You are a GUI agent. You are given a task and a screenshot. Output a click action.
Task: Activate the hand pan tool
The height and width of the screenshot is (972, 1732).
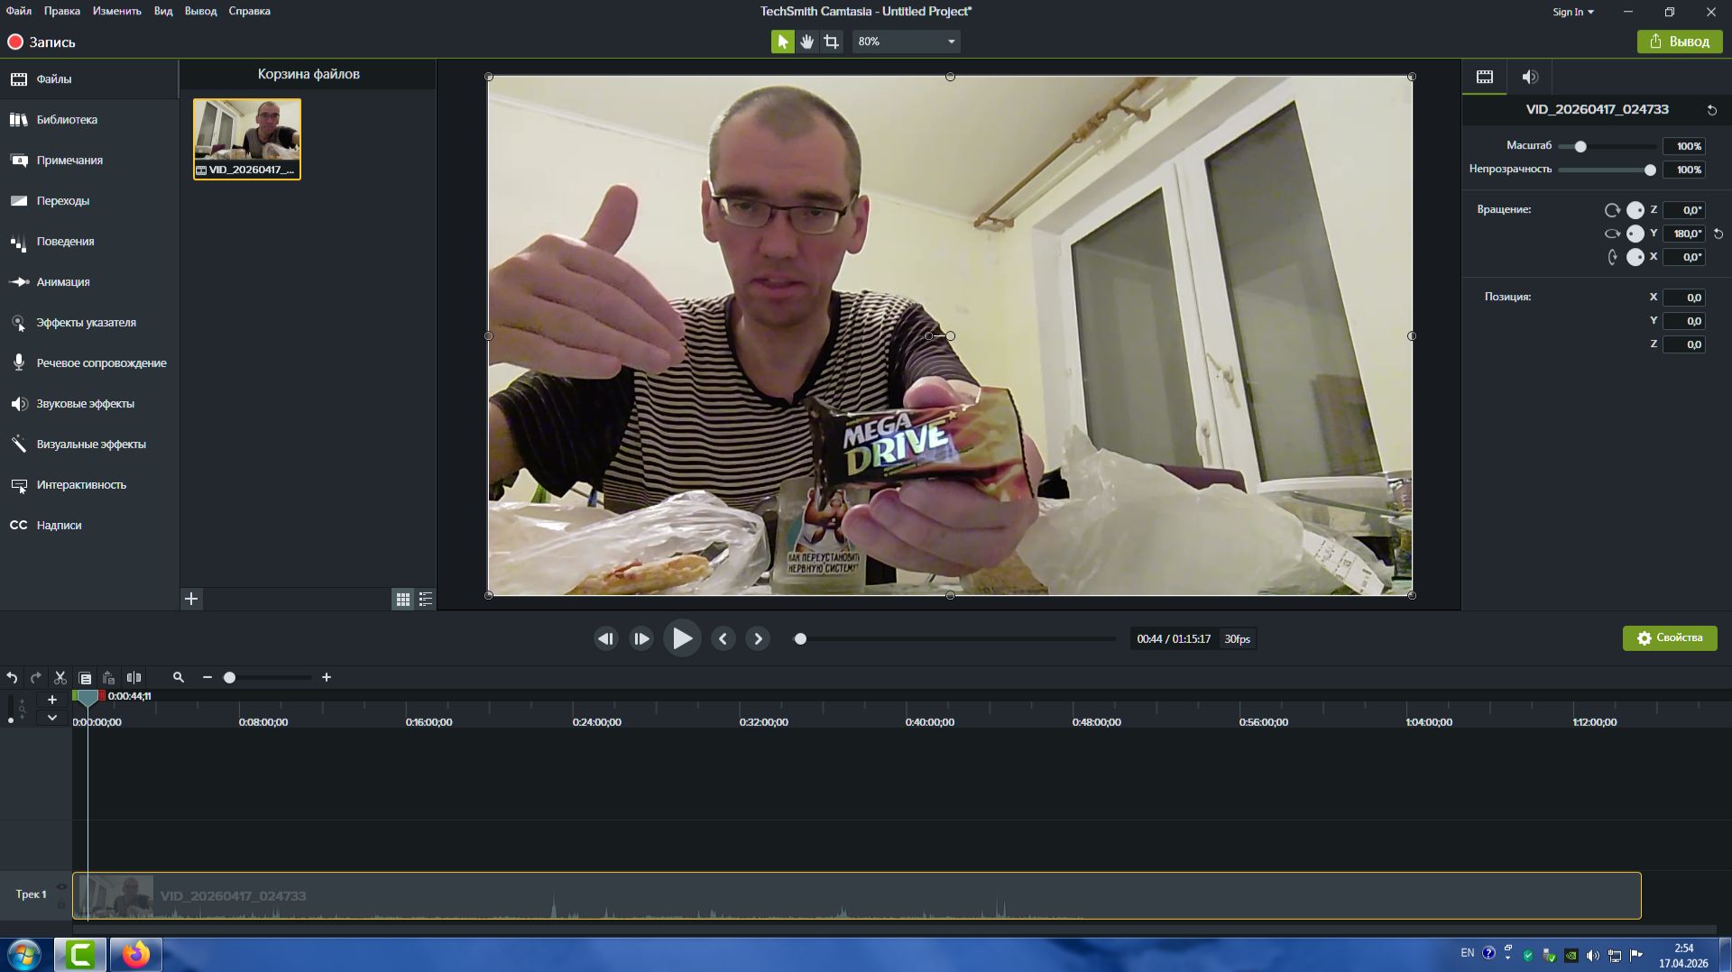(x=806, y=41)
